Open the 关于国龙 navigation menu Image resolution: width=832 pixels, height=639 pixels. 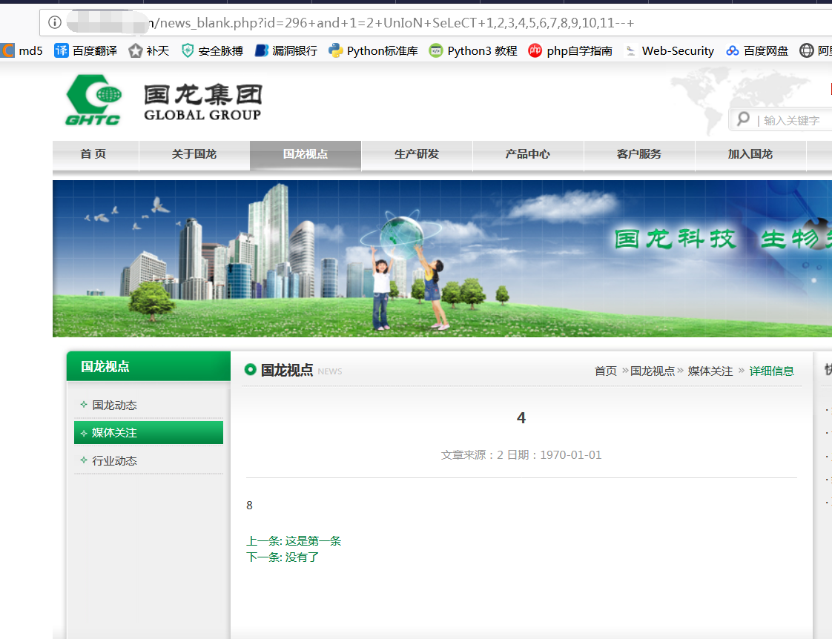pyautogui.click(x=194, y=154)
